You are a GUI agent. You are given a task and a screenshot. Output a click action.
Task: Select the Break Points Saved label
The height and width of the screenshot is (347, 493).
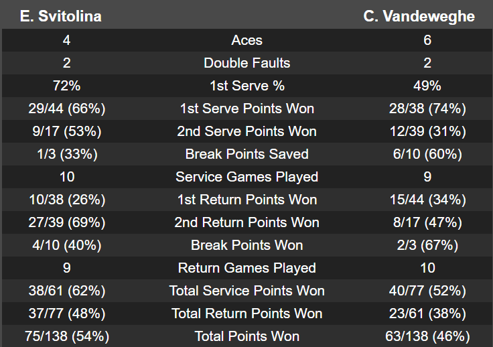point(246,154)
